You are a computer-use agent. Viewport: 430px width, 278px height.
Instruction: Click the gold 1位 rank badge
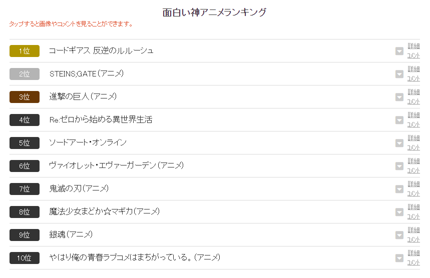pos(25,51)
